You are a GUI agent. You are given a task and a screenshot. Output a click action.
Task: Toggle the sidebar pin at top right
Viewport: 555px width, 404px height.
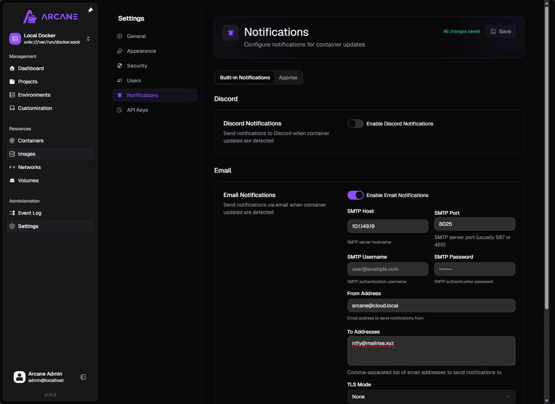[90, 10]
